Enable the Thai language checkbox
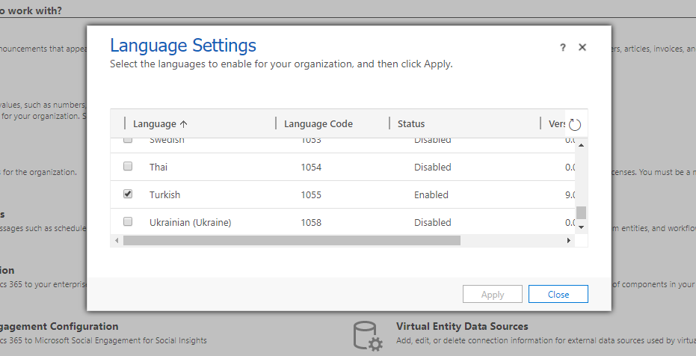Image resolution: width=696 pixels, height=356 pixels. click(128, 166)
